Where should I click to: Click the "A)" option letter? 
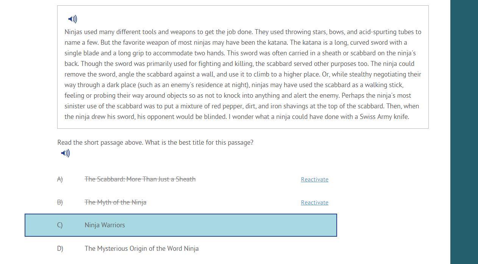point(60,179)
